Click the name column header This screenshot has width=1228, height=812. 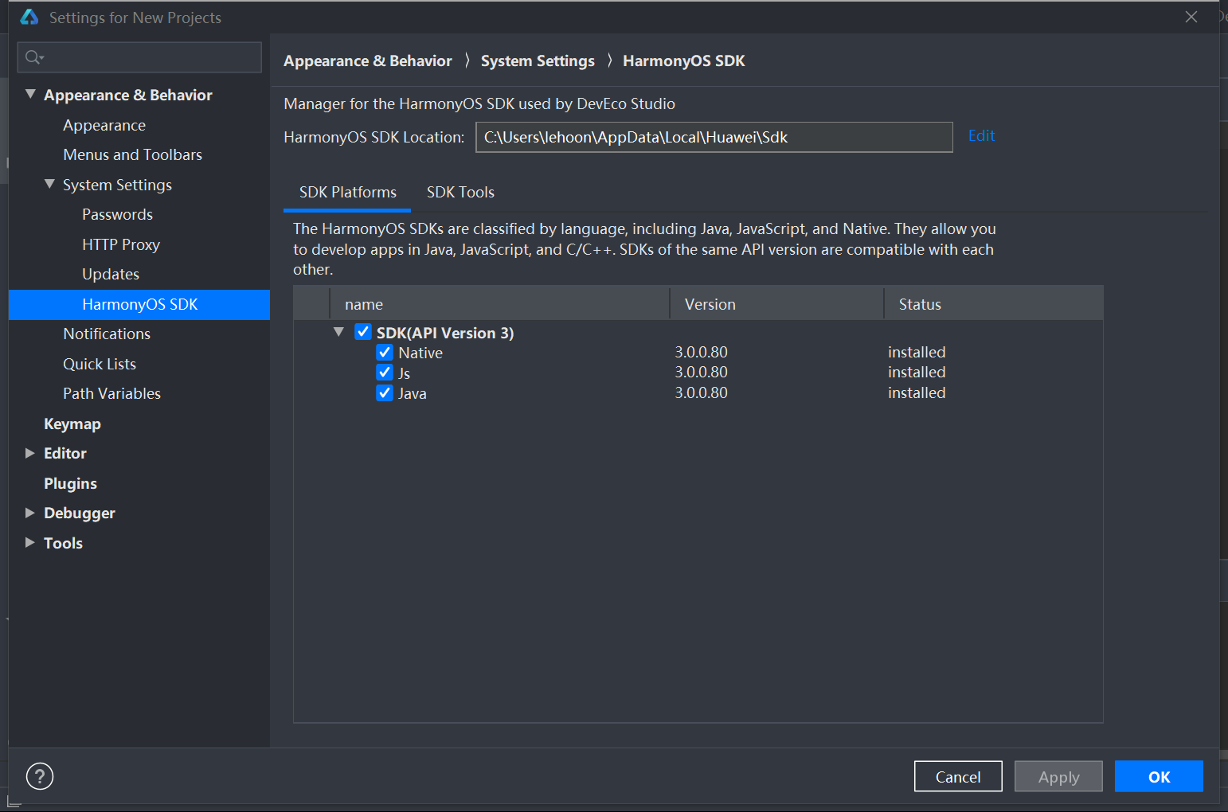point(499,304)
